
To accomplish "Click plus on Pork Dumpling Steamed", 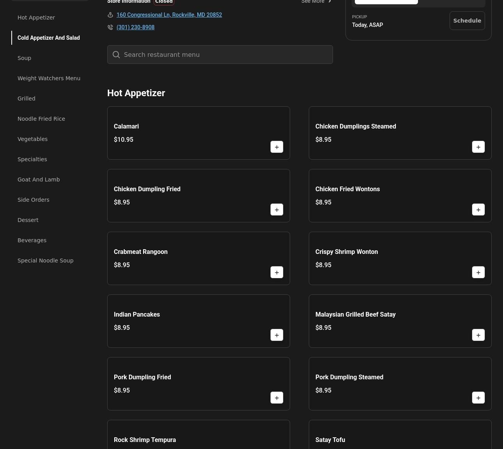I will pyautogui.click(x=478, y=398).
